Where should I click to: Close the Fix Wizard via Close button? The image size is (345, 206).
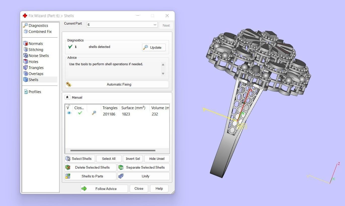click(x=139, y=189)
